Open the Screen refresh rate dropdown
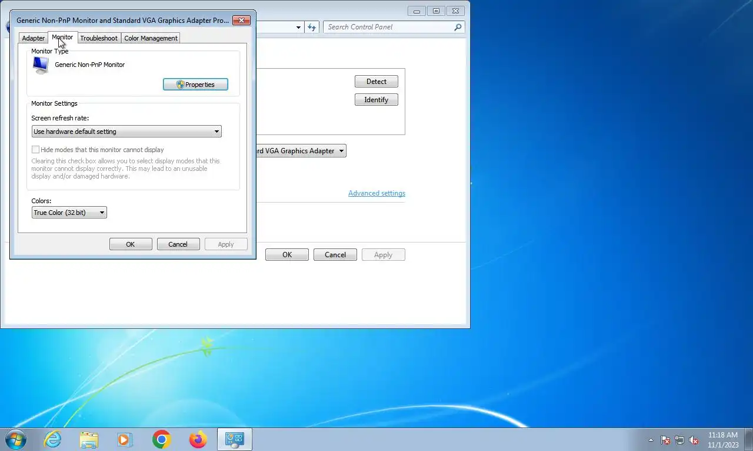Viewport: 753px width, 451px height. point(126,132)
